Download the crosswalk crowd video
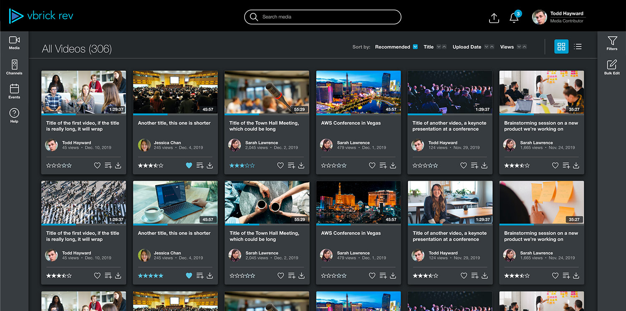 pyautogui.click(x=118, y=276)
